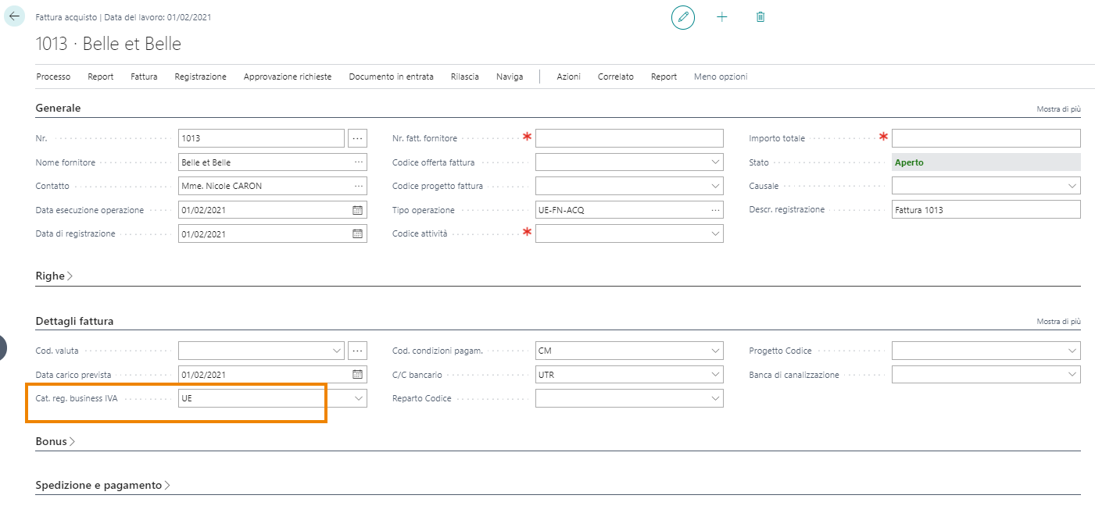1095x513 pixels.
Task: Expand the Righe section
Action: (55, 276)
